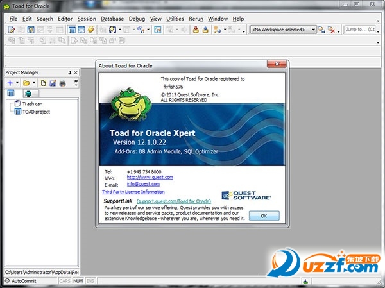Open the File menu
The image size is (385, 288).
click(x=13, y=19)
